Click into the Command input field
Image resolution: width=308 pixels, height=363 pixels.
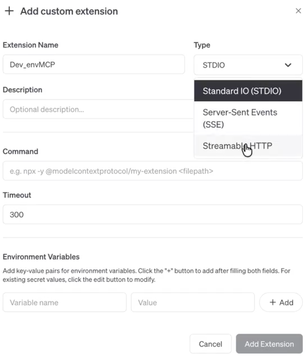pyautogui.click(x=152, y=171)
